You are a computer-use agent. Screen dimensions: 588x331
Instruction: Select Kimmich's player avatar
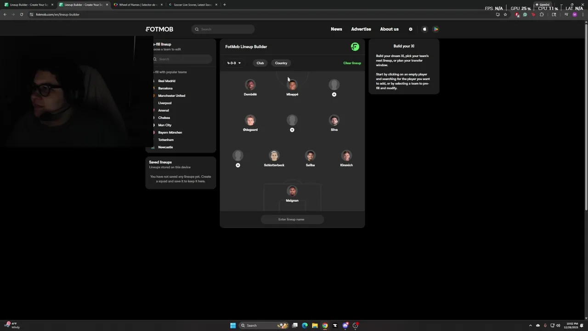coord(346,155)
